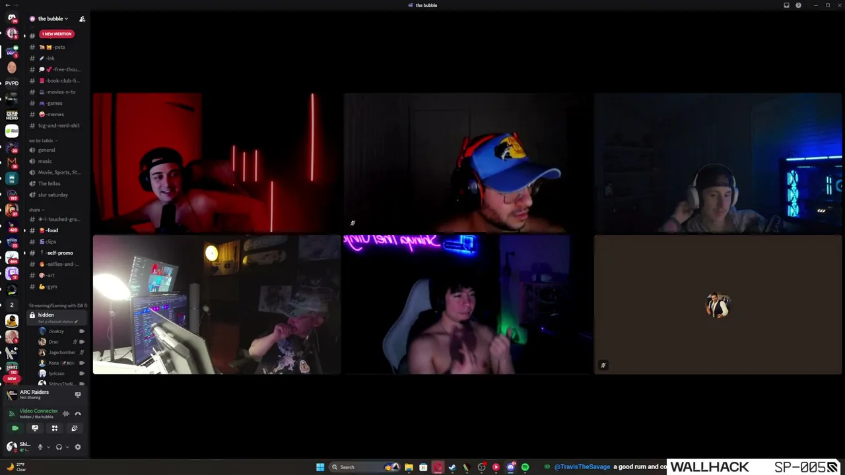Open the -memes text channel

(56, 114)
